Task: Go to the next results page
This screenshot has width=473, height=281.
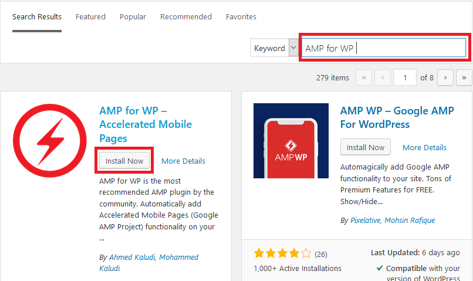Action: pyautogui.click(x=445, y=78)
